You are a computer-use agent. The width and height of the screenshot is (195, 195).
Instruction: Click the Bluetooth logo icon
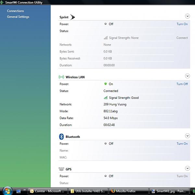coord(61,136)
